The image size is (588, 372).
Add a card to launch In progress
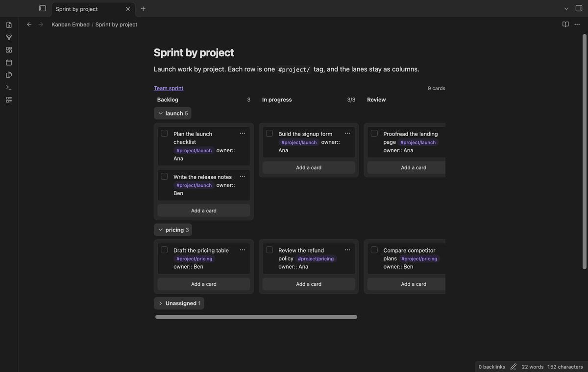pyautogui.click(x=309, y=167)
